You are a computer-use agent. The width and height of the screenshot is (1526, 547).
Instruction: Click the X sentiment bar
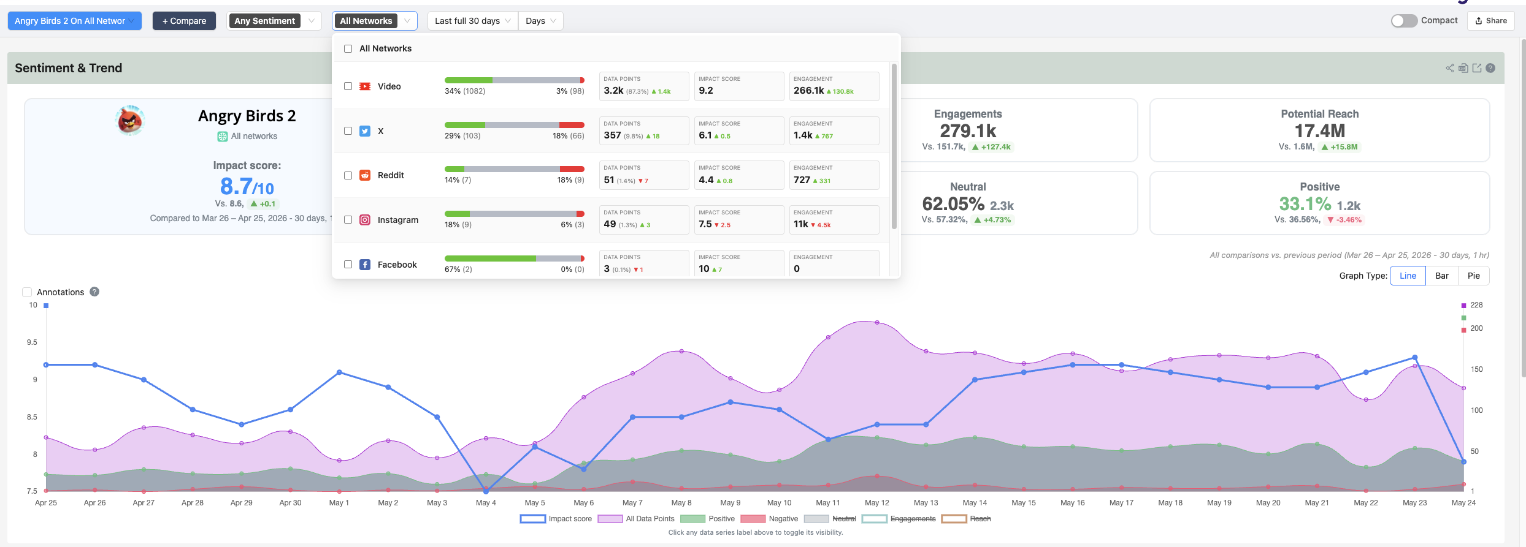pyautogui.click(x=515, y=125)
